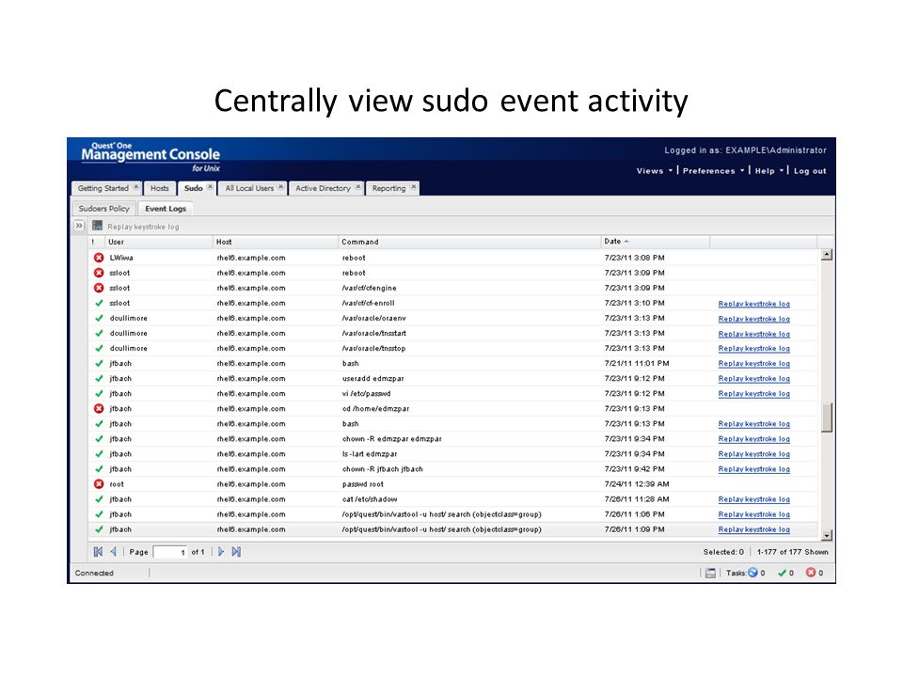The height and width of the screenshot is (677, 903).
Task: Click the useradd edmzpar command cell
Action: coord(372,378)
